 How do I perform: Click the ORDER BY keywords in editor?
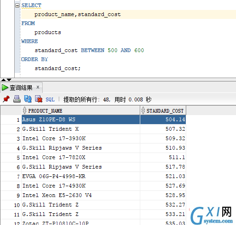[35, 59]
